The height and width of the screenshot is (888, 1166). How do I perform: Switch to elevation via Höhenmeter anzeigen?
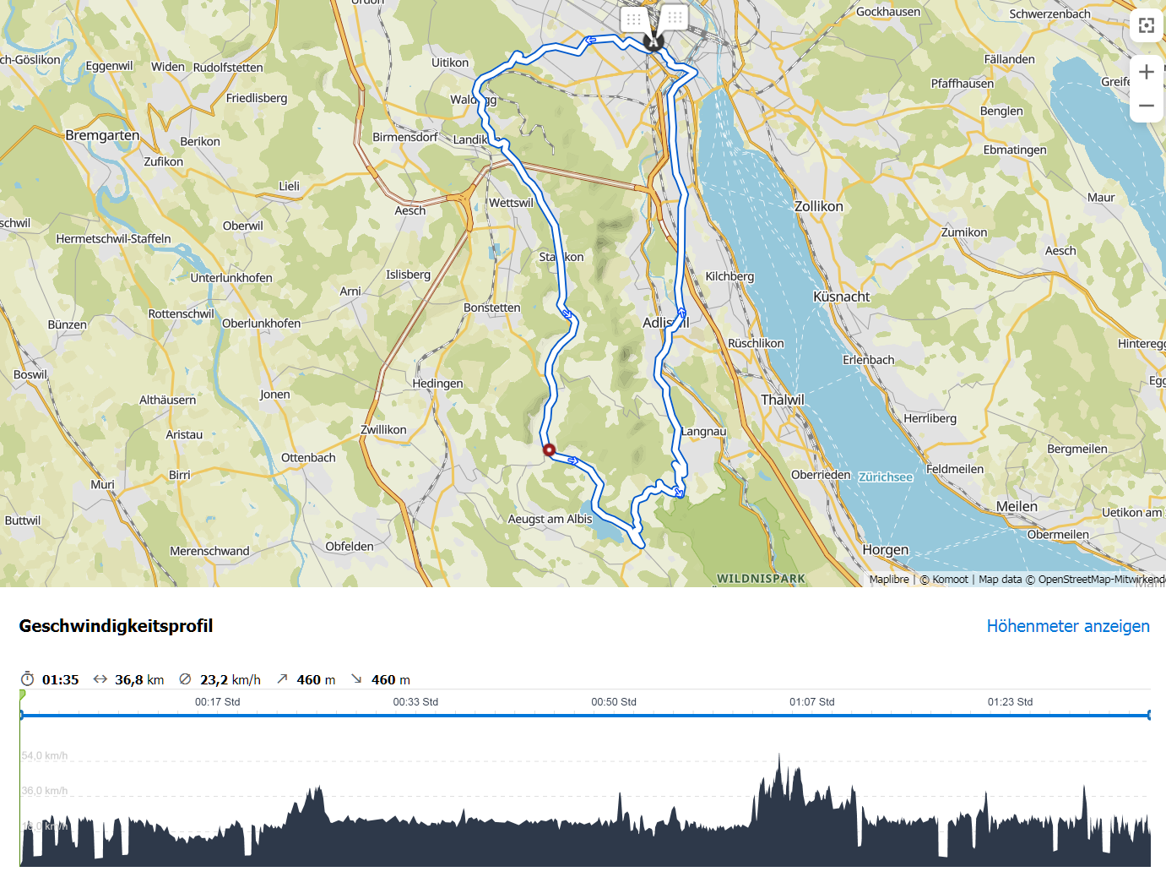(x=1067, y=626)
